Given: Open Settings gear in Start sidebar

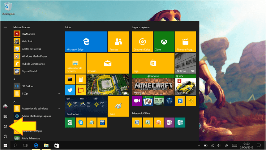Looking at the screenshot, I should click(5, 126).
